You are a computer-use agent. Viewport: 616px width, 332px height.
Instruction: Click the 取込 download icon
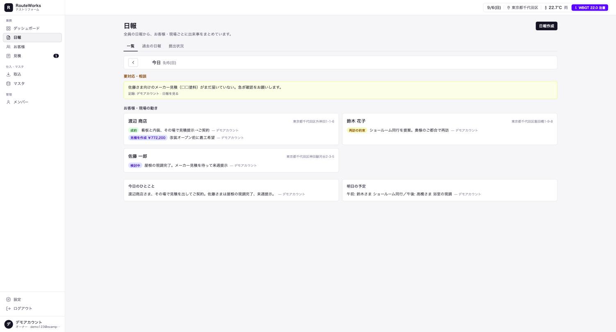(8, 74)
